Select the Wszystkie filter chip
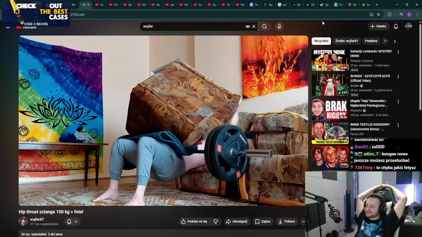 (x=321, y=41)
